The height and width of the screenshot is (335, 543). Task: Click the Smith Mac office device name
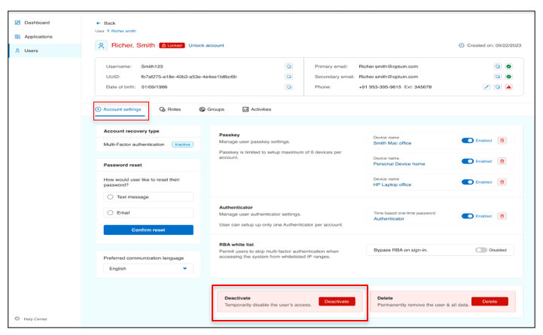click(x=392, y=143)
